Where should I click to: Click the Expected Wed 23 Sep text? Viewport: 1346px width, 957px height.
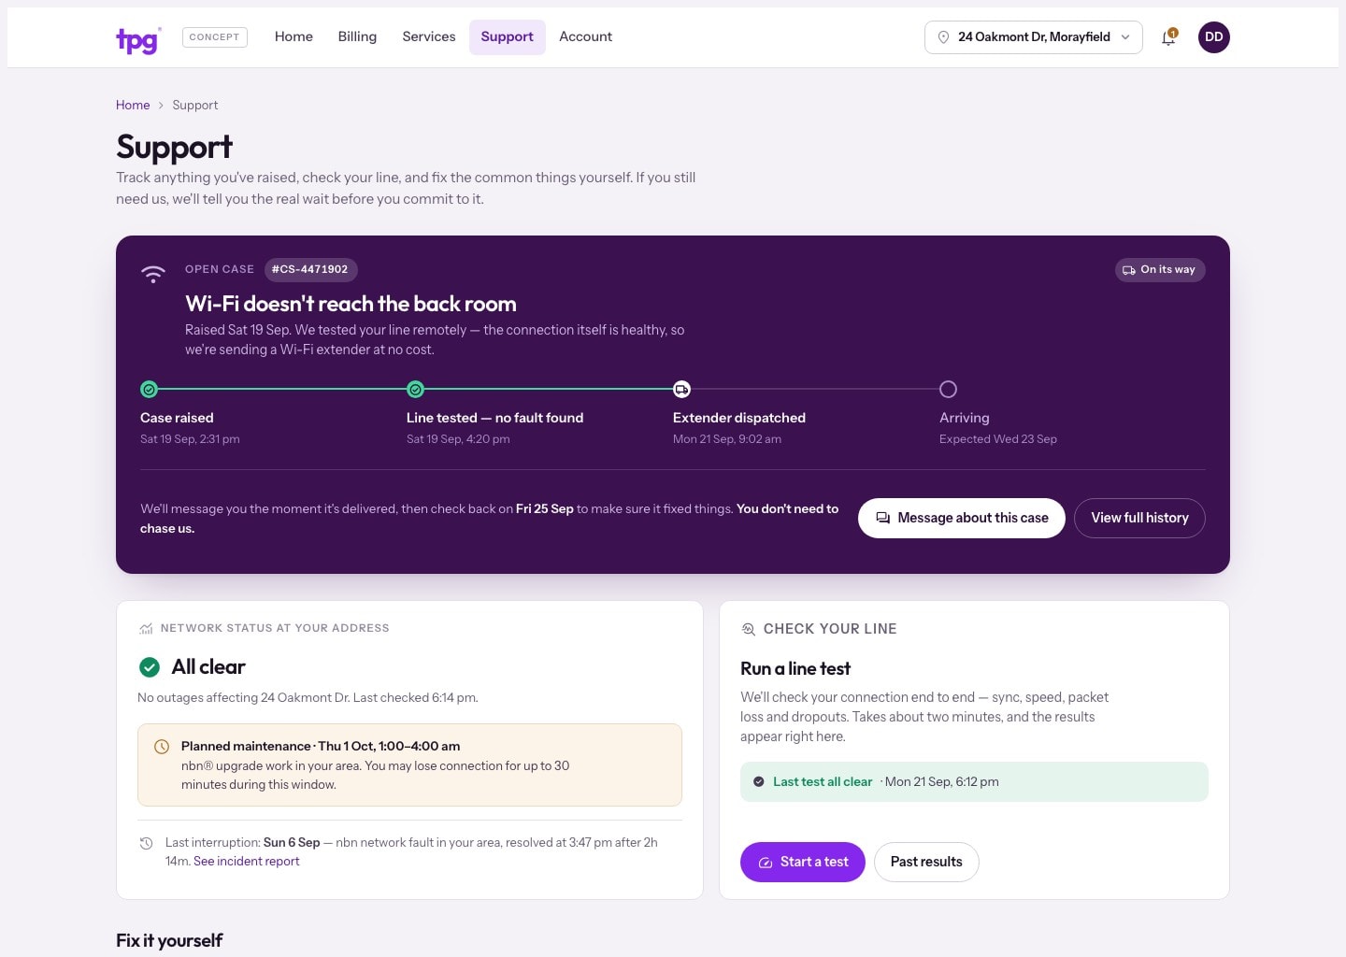(998, 439)
